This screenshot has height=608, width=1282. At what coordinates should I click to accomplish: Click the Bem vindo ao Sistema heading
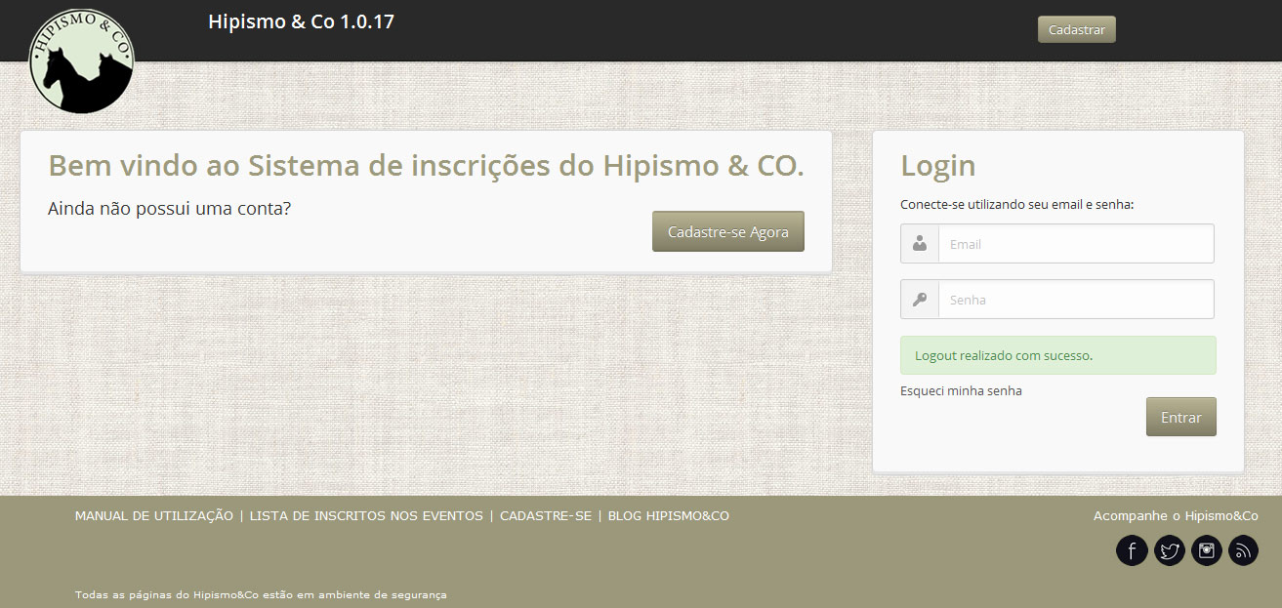[x=427, y=166]
